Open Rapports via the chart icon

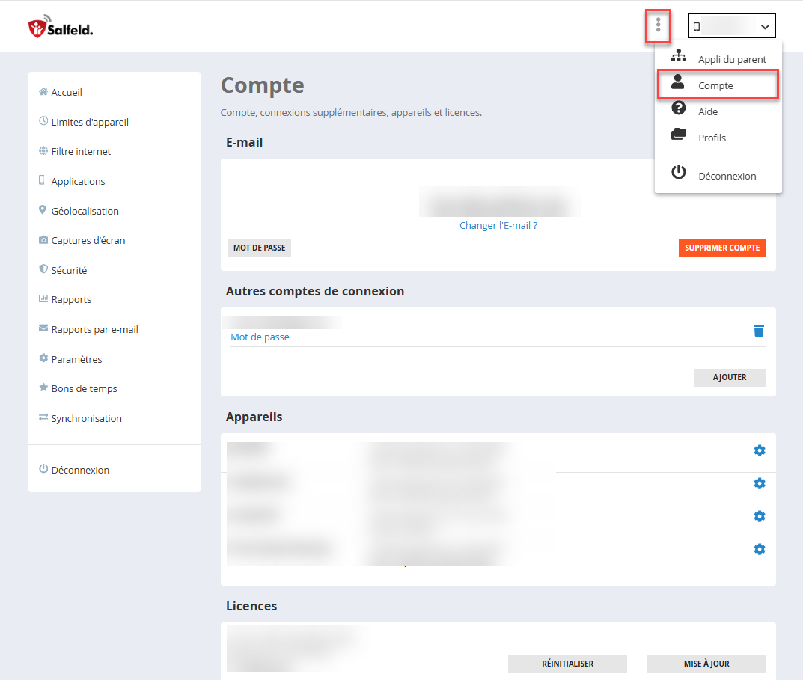pos(44,299)
